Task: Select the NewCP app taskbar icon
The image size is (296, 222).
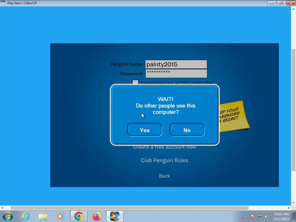Action: pyautogui.click(x=115, y=216)
